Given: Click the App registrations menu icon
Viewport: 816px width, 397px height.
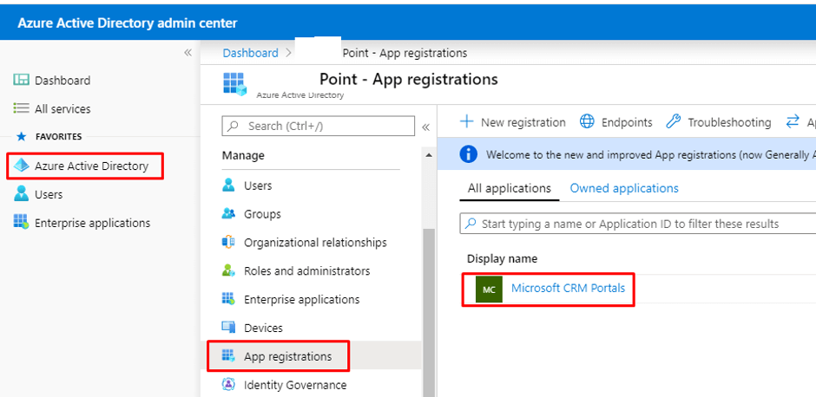Looking at the screenshot, I should [x=228, y=356].
